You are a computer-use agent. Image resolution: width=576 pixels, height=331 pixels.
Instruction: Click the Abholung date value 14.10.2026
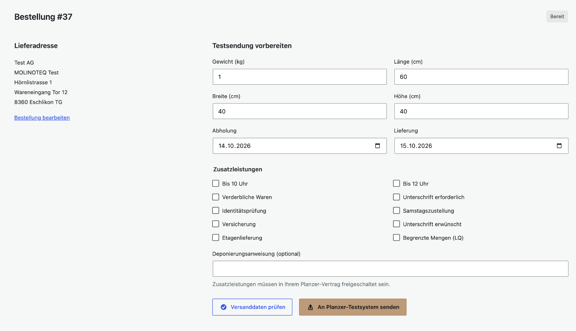tap(235, 146)
